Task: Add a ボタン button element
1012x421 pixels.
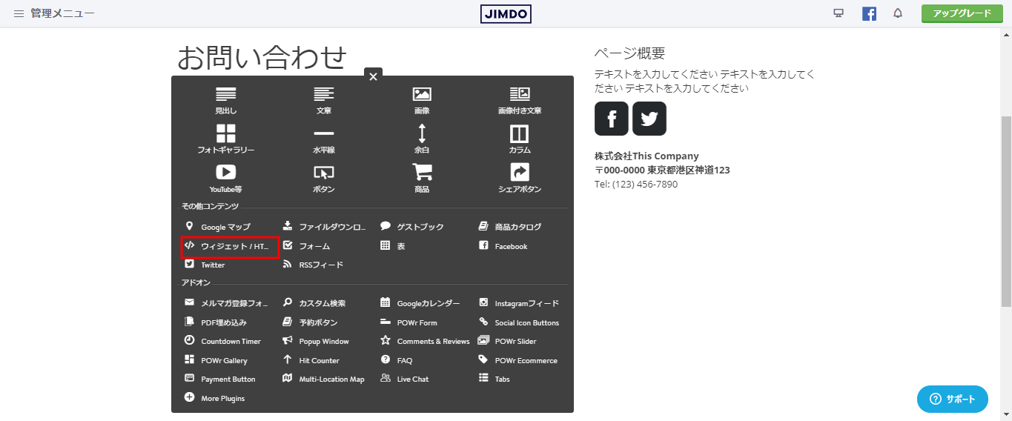Action: [324, 179]
